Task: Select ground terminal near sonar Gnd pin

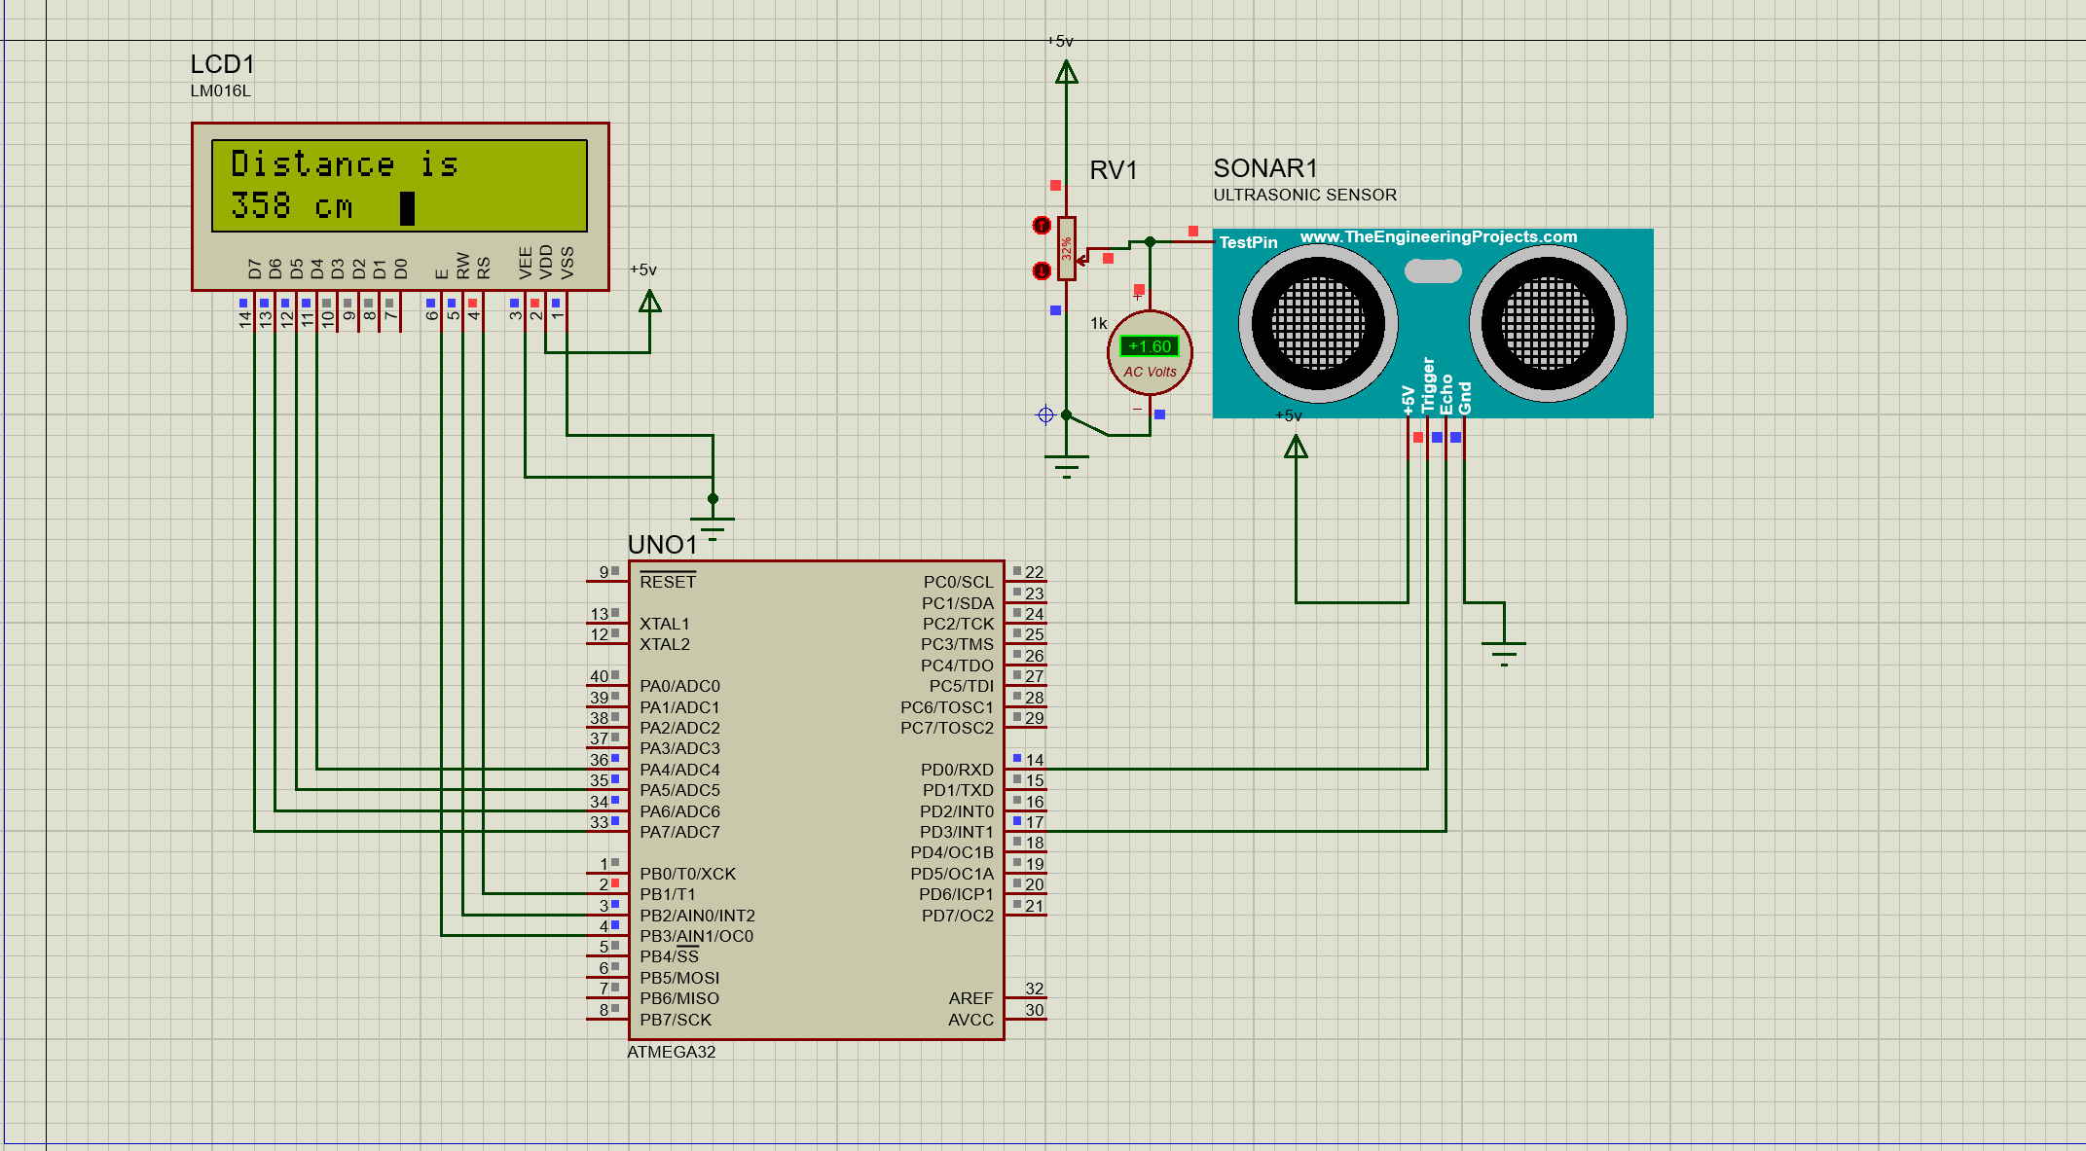Action: click(x=1504, y=650)
